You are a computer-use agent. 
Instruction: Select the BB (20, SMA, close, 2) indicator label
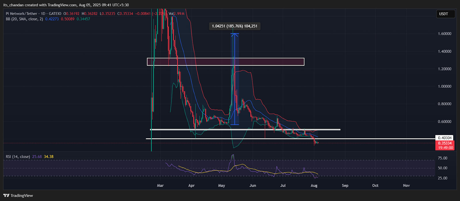(25, 19)
